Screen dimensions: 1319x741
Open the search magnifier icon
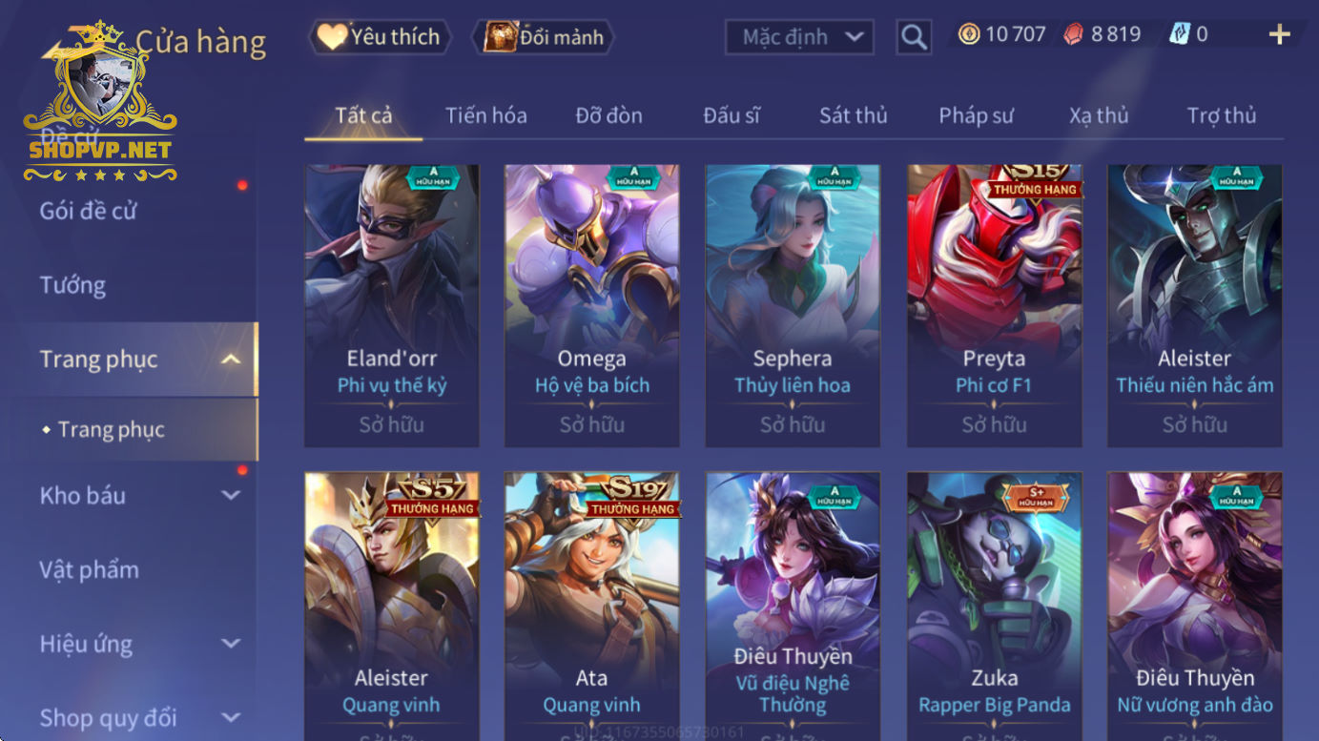click(x=914, y=37)
